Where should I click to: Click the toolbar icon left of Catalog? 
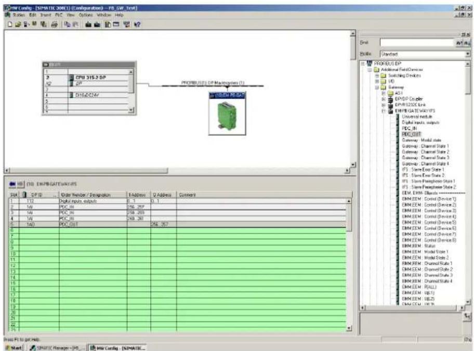[108, 24]
